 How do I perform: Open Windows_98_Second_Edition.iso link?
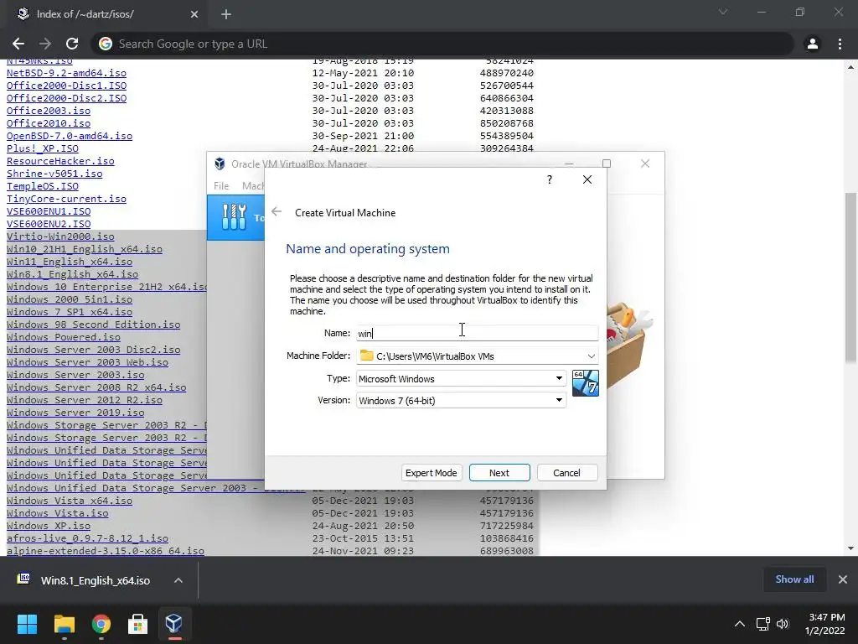(93, 325)
